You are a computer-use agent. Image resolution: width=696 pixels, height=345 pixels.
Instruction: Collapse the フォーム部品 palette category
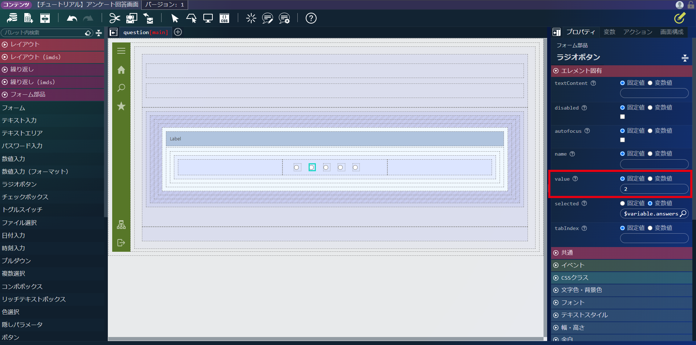[x=52, y=95]
